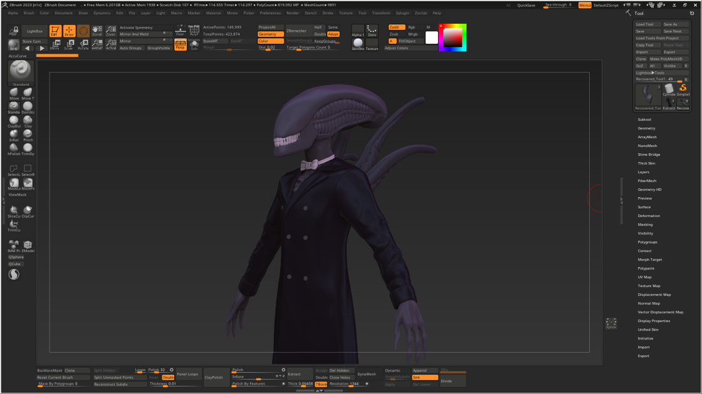Select the Edit mode icon
The height and width of the screenshot is (394, 702).
55,31
